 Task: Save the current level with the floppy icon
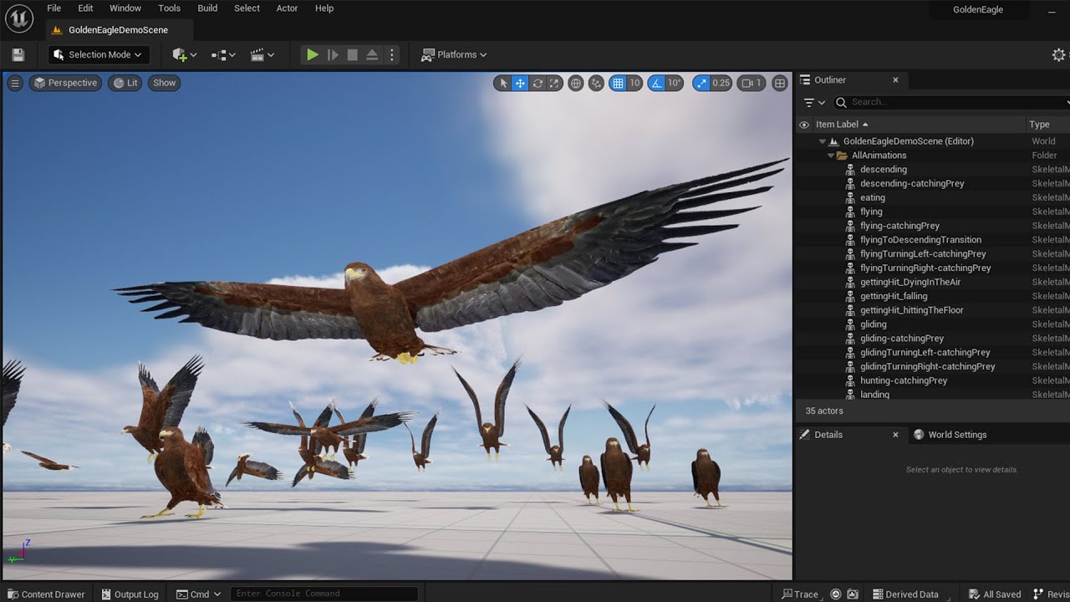18,55
